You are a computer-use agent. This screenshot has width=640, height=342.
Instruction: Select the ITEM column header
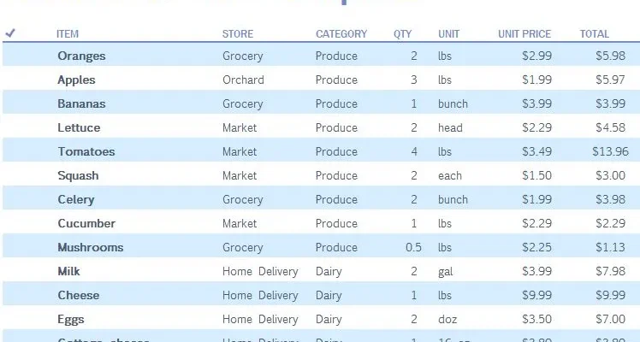68,34
